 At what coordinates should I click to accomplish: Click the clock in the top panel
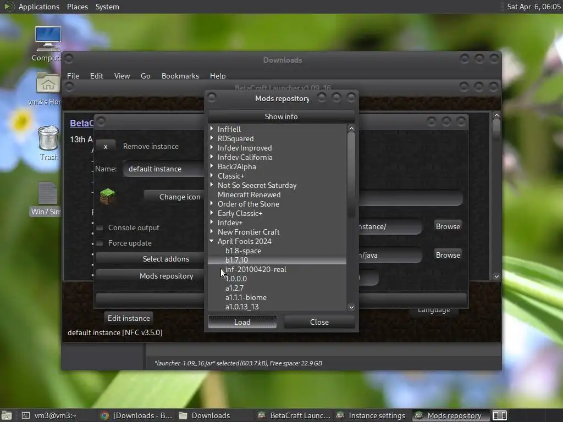pos(533,7)
